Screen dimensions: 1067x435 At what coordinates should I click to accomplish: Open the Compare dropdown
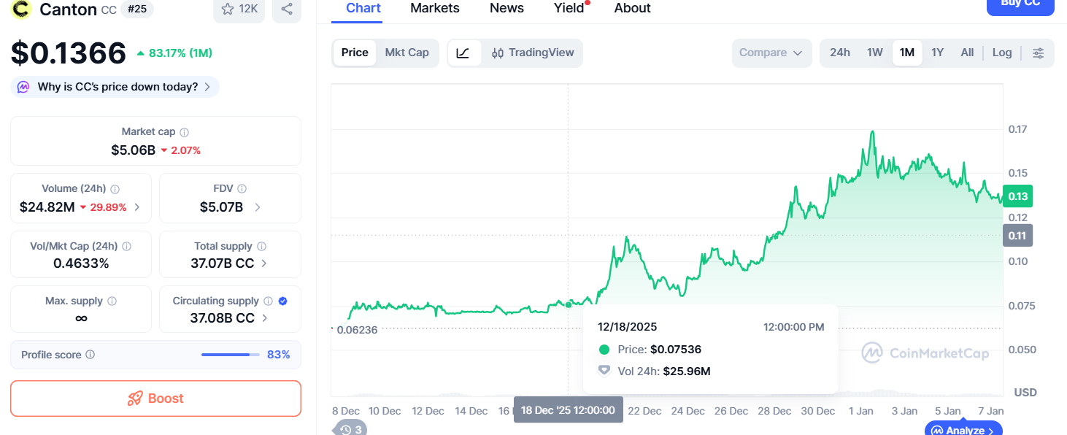pos(771,53)
